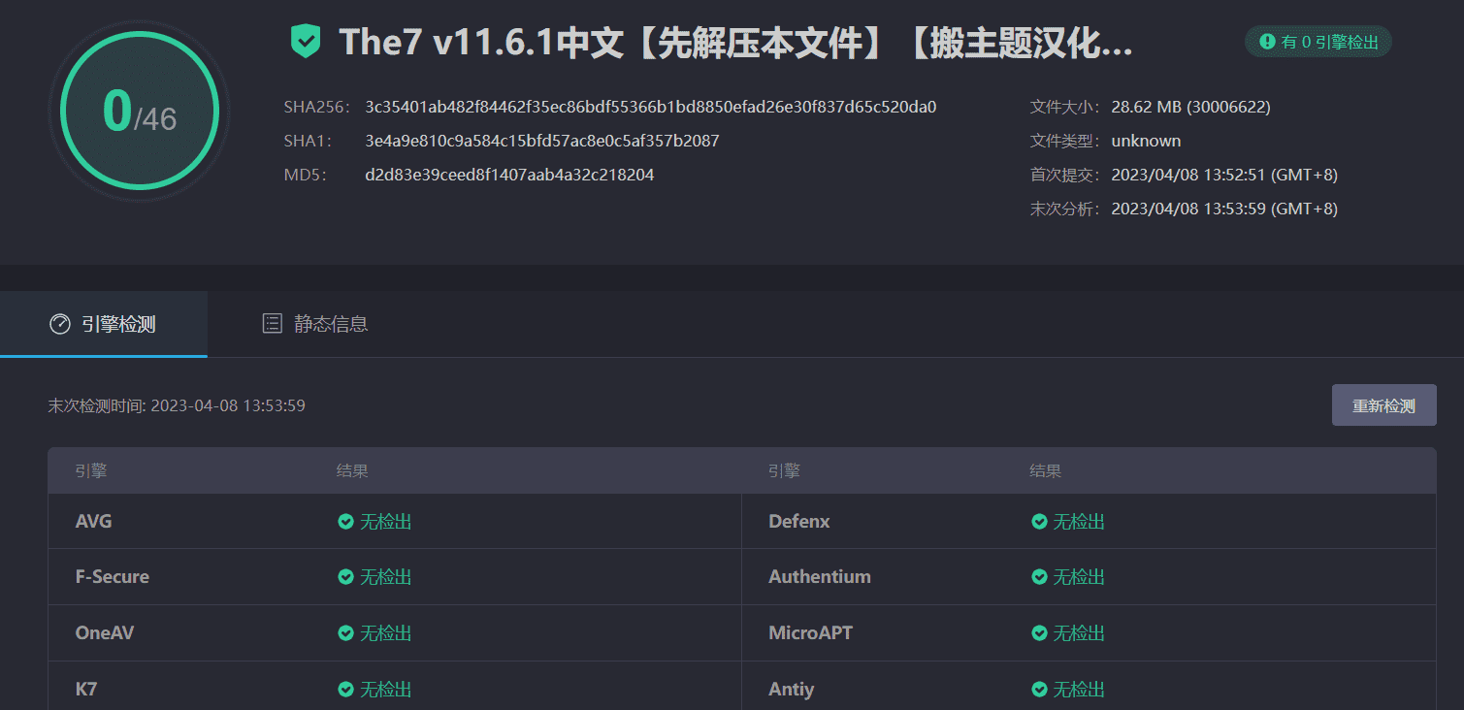
Task: Click the The7 v11.6.1中文 file title
Action: pyautogui.click(x=736, y=43)
